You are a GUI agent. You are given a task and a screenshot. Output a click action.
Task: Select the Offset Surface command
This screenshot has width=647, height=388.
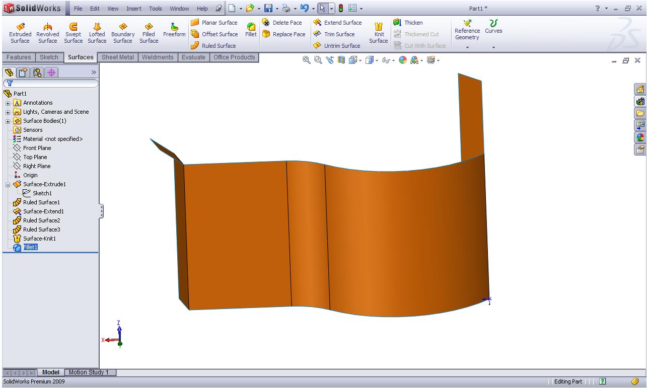click(214, 34)
